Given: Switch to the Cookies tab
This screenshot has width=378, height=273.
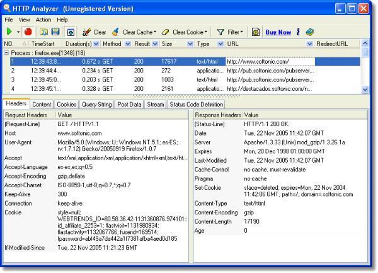Looking at the screenshot, I should coord(67,105).
